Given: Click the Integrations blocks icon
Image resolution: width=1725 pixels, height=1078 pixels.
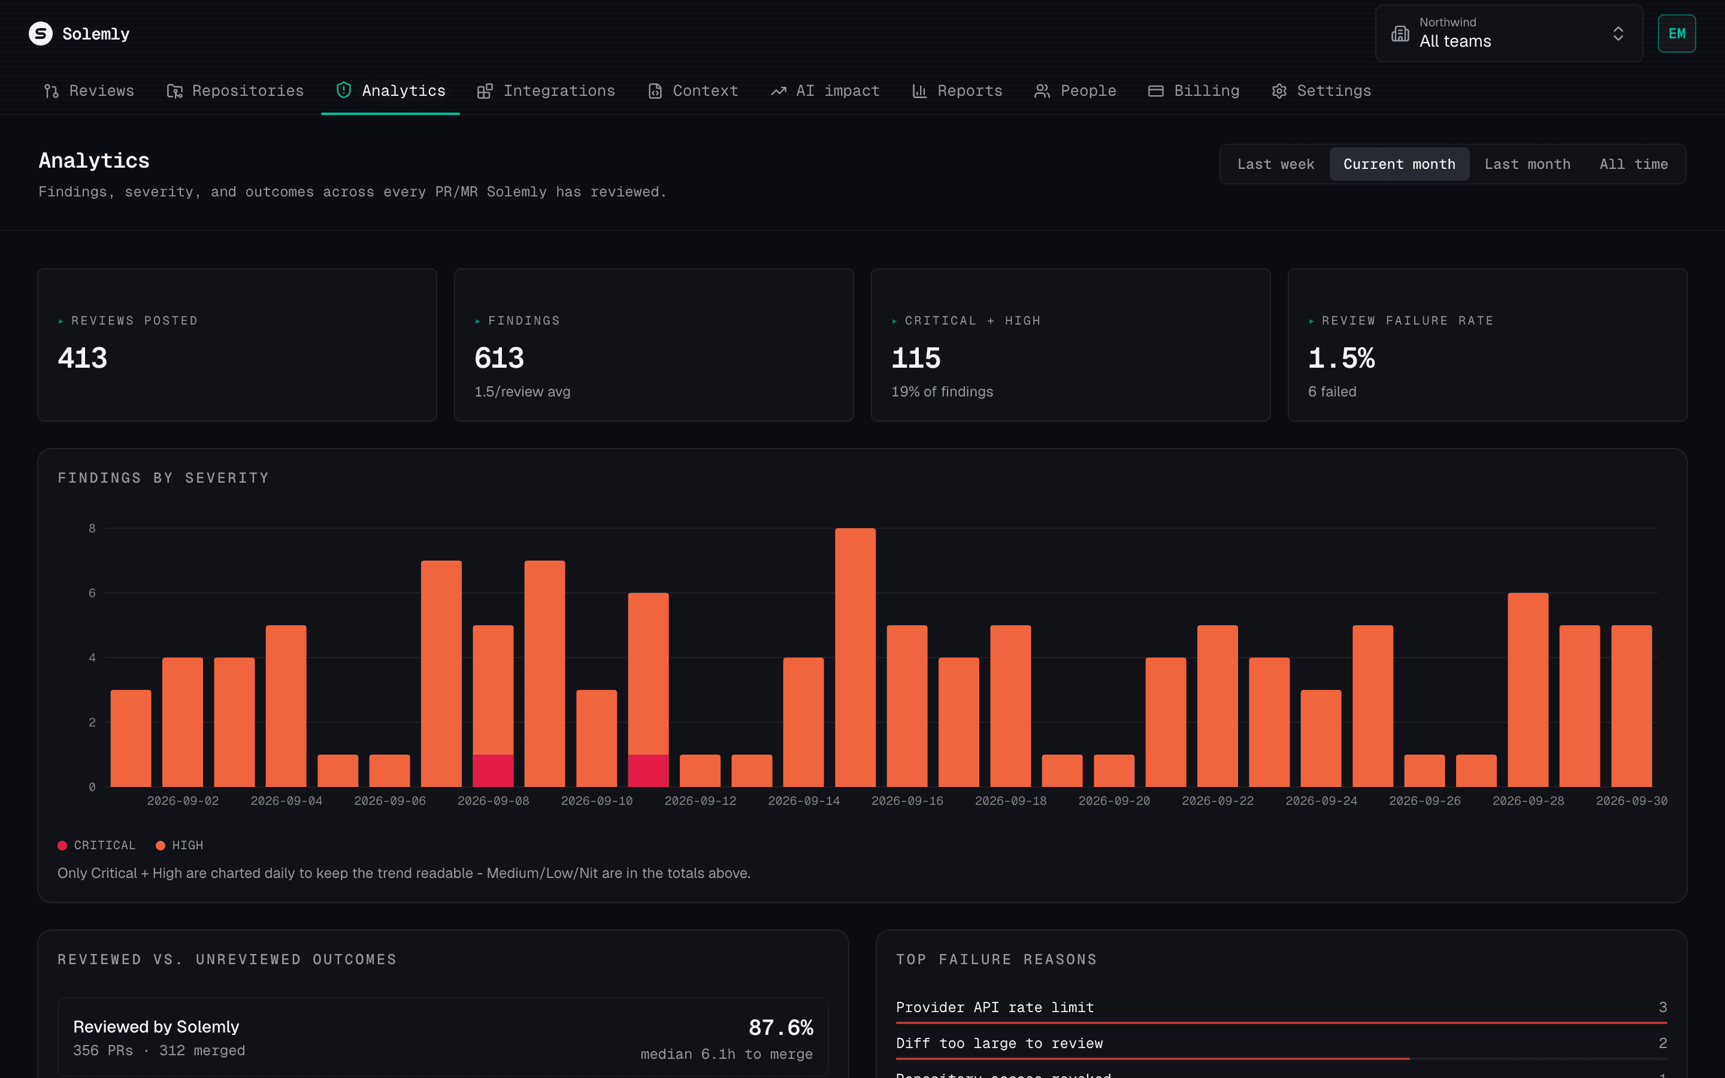Looking at the screenshot, I should 485,91.
